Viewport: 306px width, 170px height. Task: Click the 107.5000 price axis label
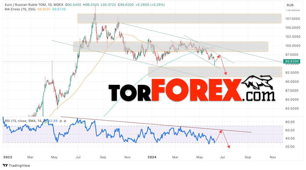pos(292,19)
